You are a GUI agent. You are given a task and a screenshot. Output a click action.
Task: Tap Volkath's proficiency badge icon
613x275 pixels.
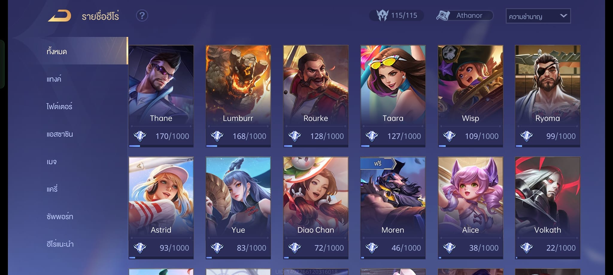526,248
